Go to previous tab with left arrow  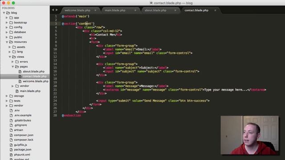pyautogui.click(x=53, y=10)
